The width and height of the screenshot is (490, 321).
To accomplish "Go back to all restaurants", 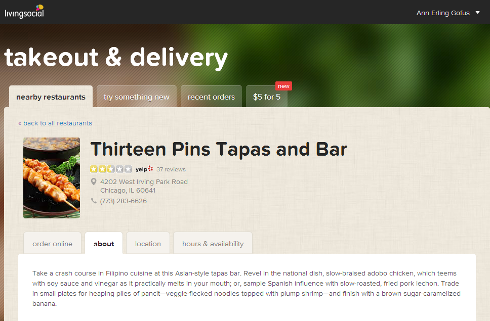I will [x=55, y=123].
